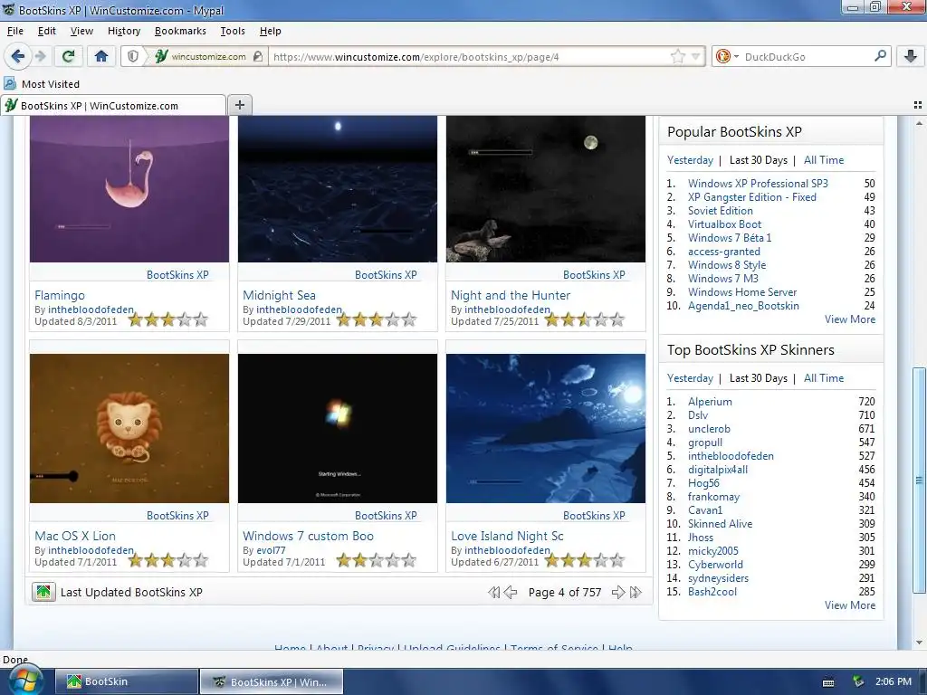Click View More under Popular BootSkins XP
The image size is (927, 695).
tap(849, 319)
